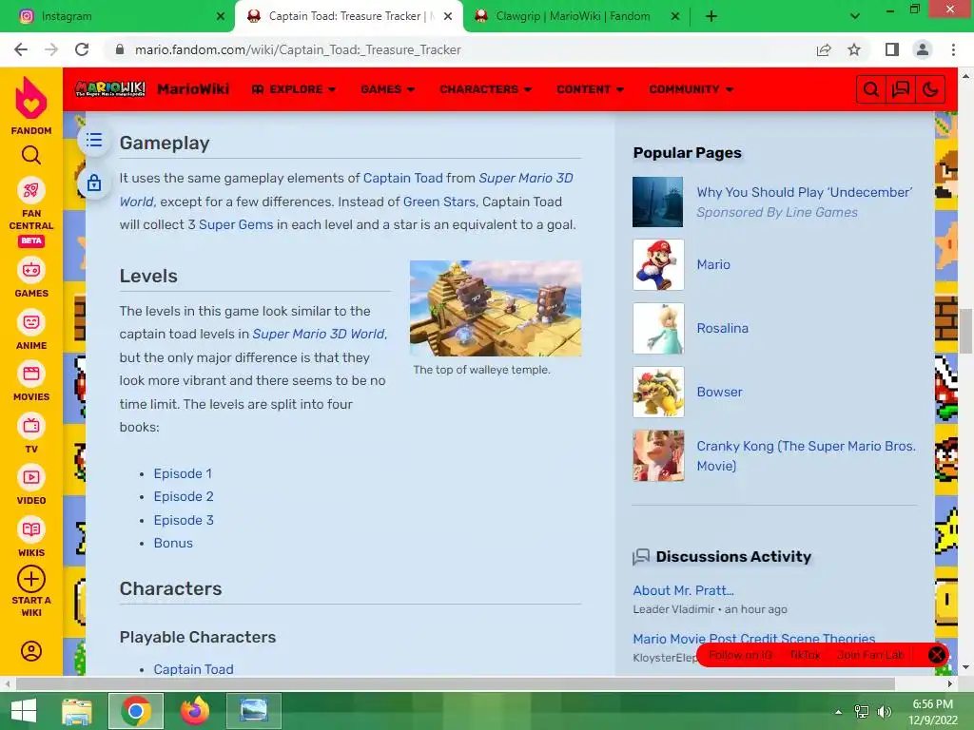This screenshot has height=730, width=974.
Task: Close the red social follow banner
Action: click(x=936, y=655)
